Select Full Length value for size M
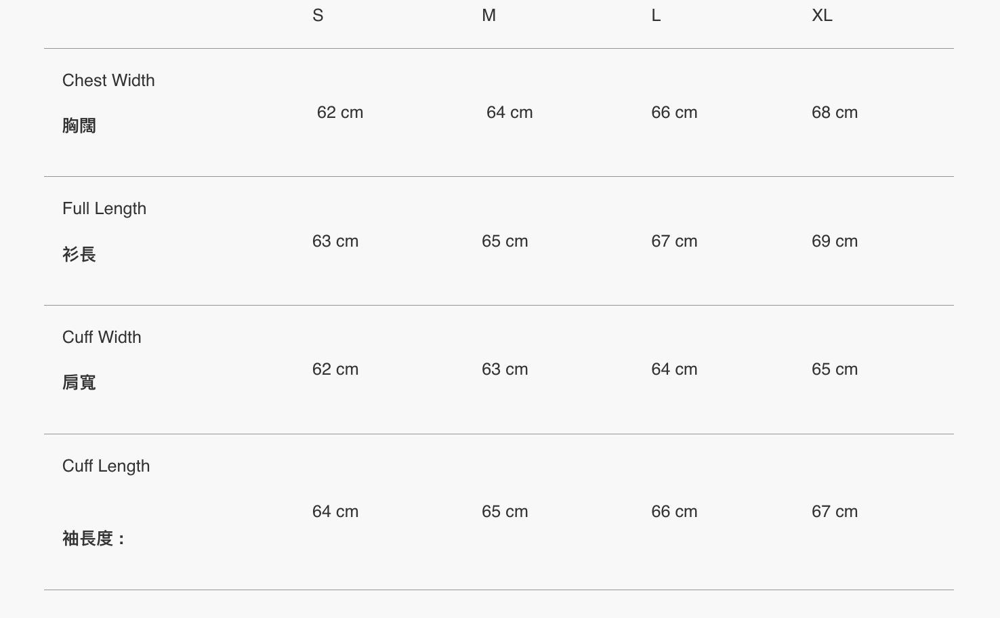Viewport: 1000px width, 618px height. (505, 241)
